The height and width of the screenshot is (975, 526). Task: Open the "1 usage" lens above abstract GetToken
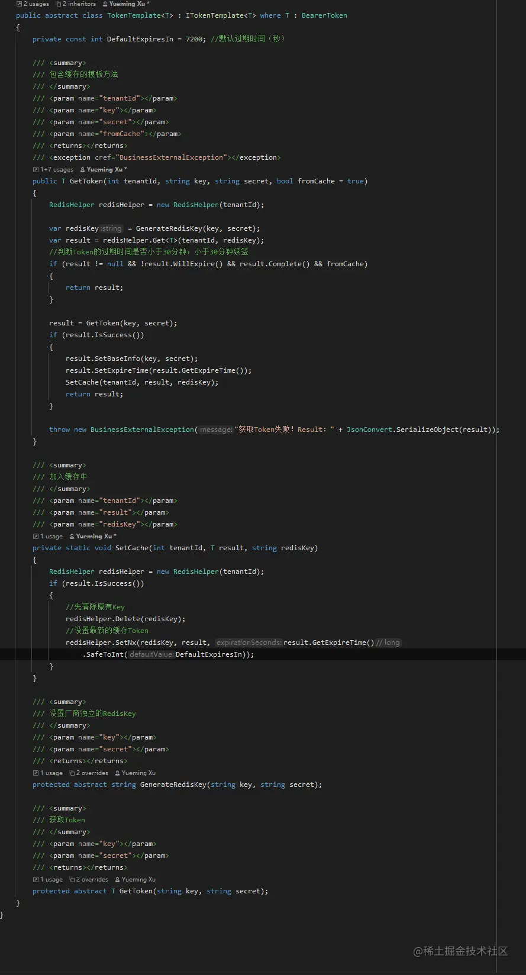[47, 879]
